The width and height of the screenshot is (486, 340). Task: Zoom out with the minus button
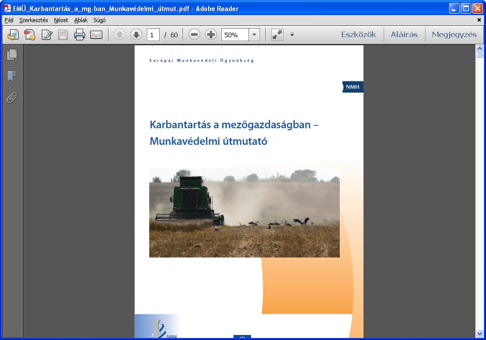click(194, 35)
